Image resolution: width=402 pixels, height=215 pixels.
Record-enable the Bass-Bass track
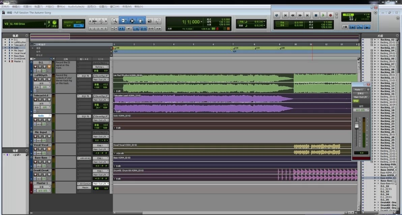pyautogui.click(x=35, y=162)
